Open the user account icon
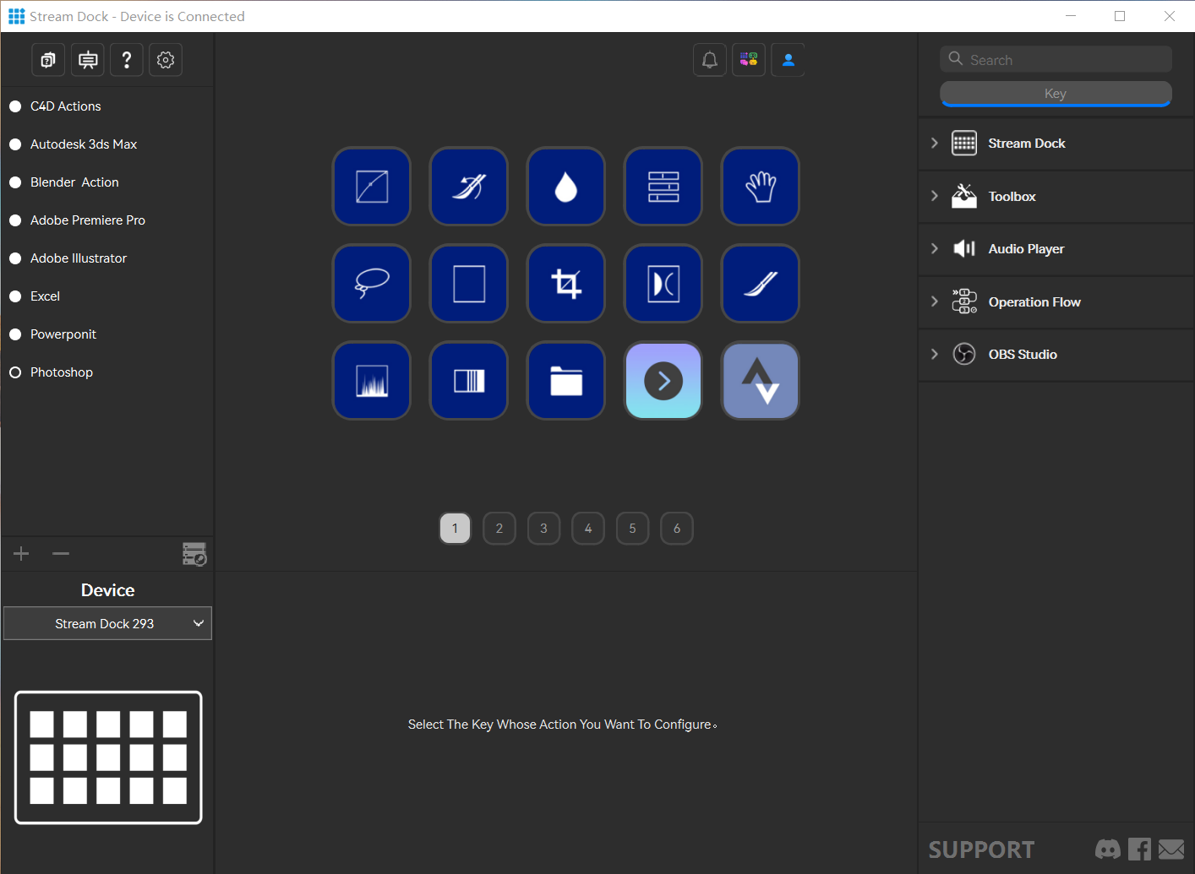 click(x=788, y=60)
